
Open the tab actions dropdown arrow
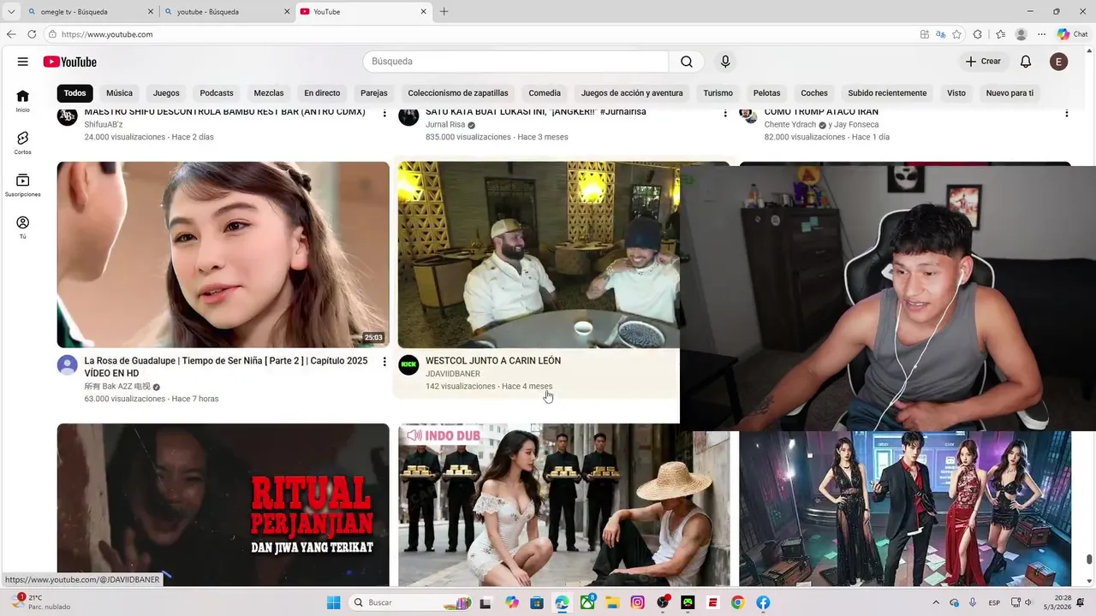11,12
